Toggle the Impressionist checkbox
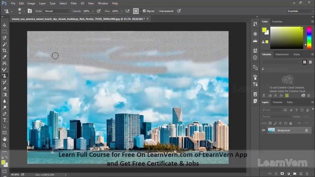The image size is (315, 177). [157, 11]
